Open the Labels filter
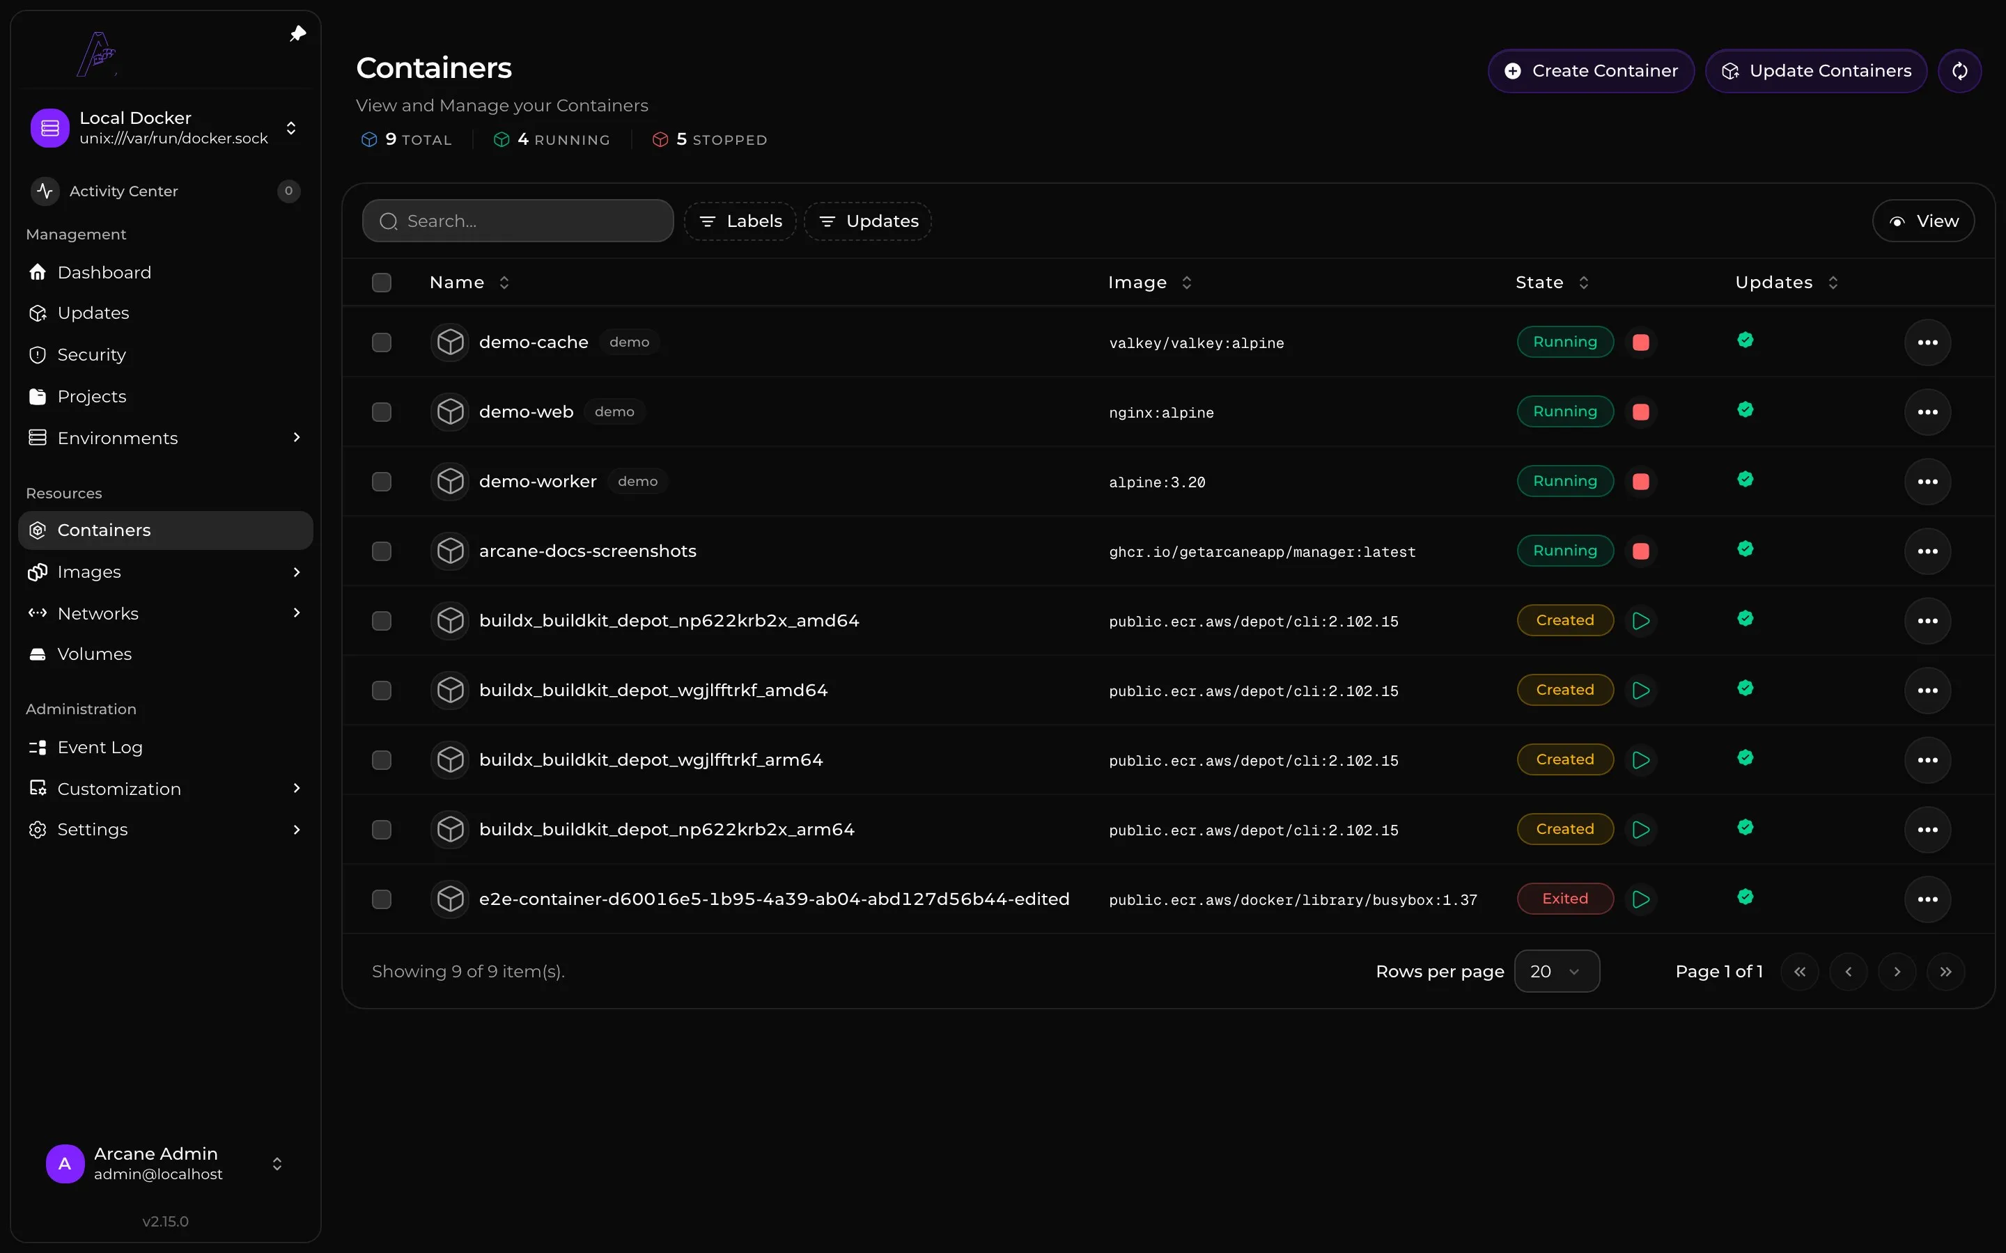This screenshot has width=2006, height=1253. point(740,221)
